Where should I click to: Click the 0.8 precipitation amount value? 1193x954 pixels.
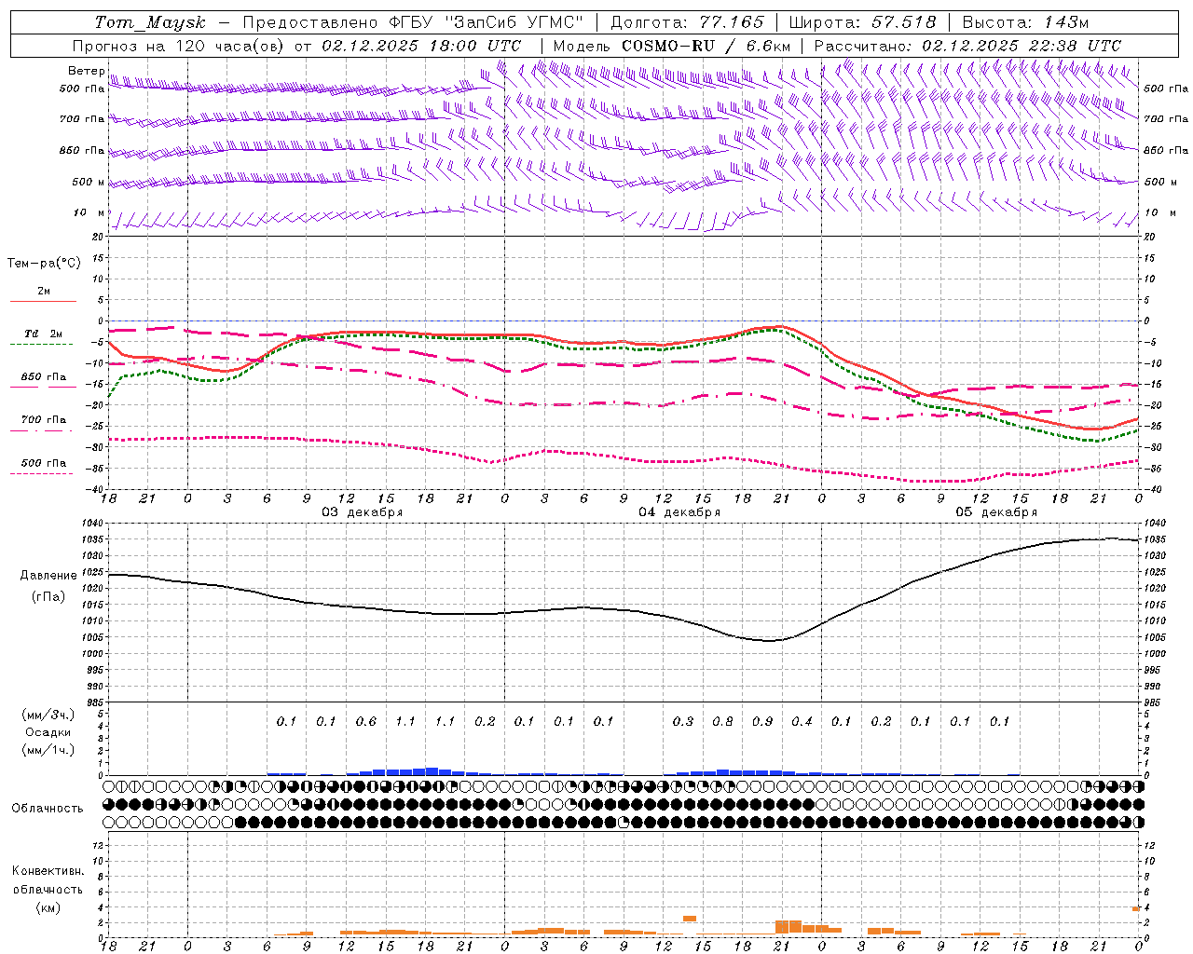pos(722,722)
